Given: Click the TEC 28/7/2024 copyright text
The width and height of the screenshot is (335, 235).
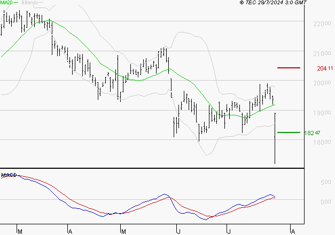Looking at the screenshot, I should tap(273, 2).
